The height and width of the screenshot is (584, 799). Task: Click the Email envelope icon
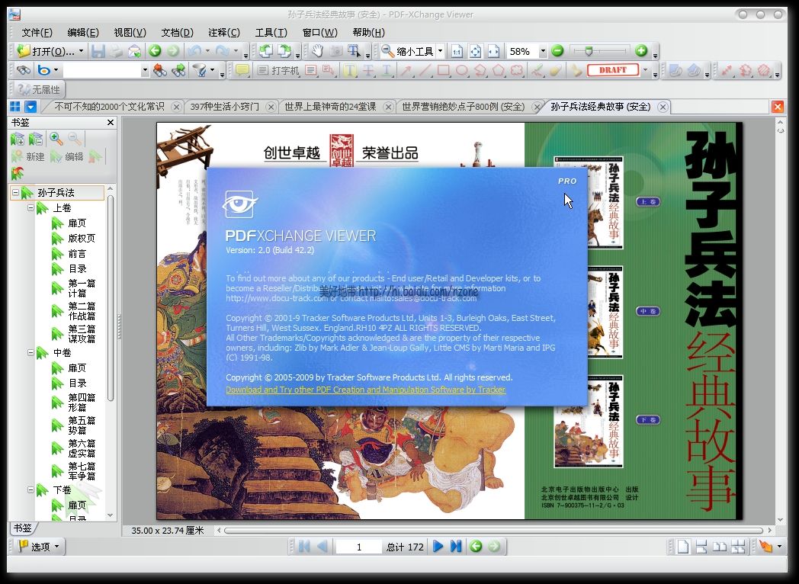point(134,51)
